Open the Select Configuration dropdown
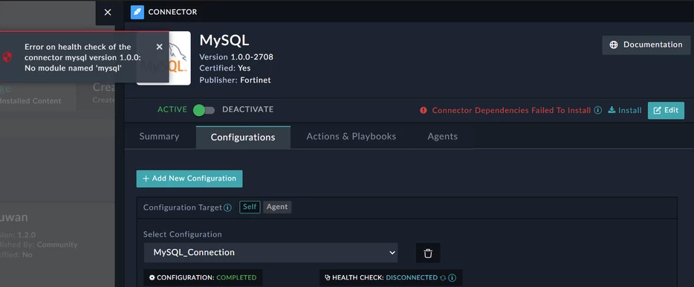694x287 pixels. 271,253
